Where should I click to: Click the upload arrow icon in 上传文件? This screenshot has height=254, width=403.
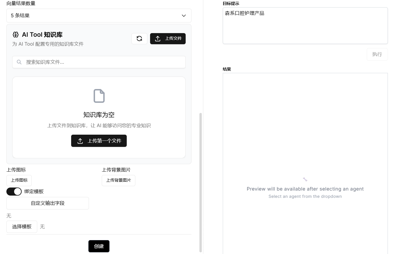click(x=158, y=39)
